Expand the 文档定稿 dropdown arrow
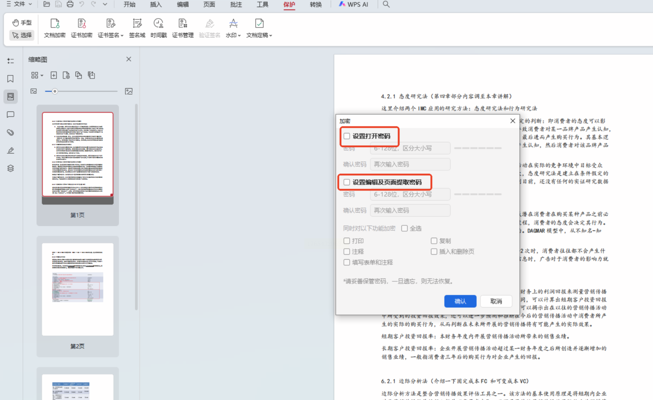This screenshot has width=653, height=400. pos(270,35)
